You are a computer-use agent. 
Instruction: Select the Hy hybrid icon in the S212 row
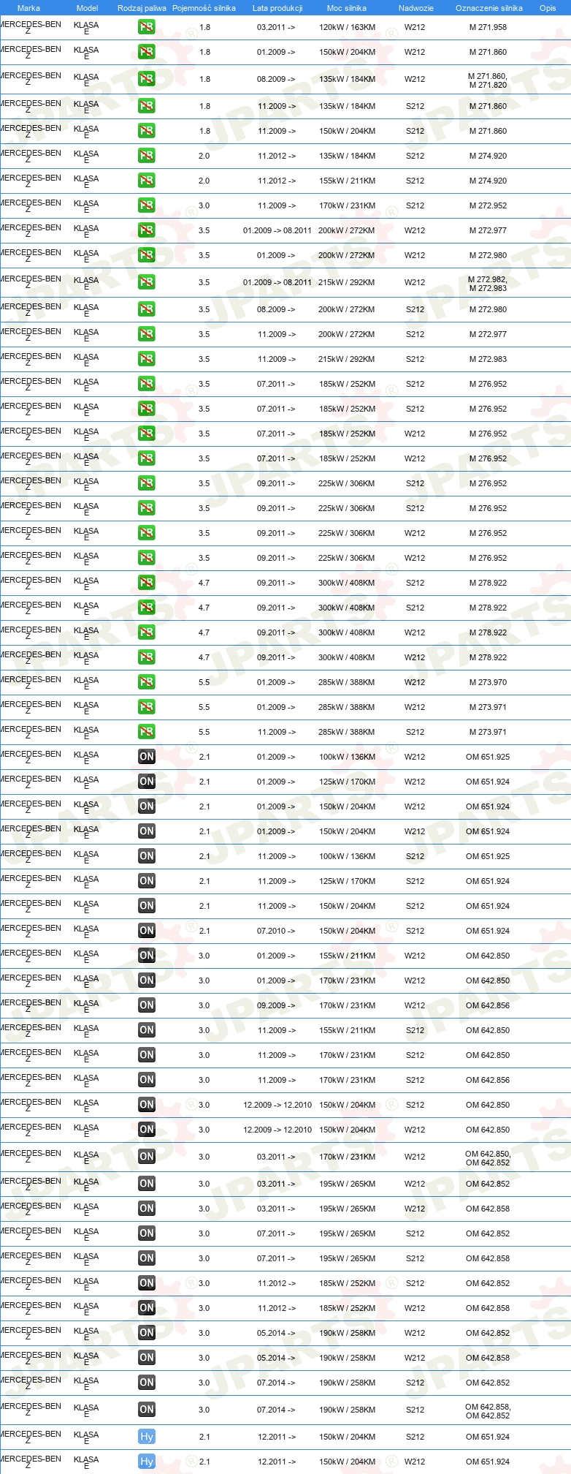[147, 1437]
